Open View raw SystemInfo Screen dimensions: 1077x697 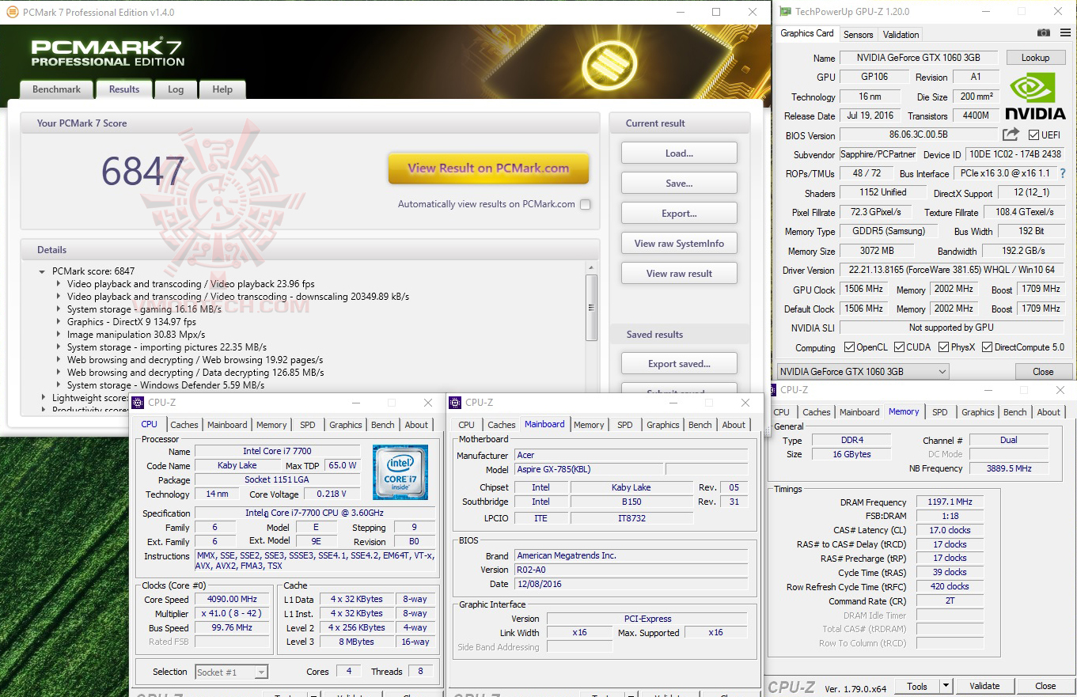pyautogui.click(x=679, y=244)
